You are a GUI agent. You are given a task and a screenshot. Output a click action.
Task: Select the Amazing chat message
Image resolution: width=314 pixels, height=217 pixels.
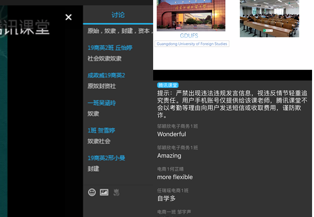point(169,156)
